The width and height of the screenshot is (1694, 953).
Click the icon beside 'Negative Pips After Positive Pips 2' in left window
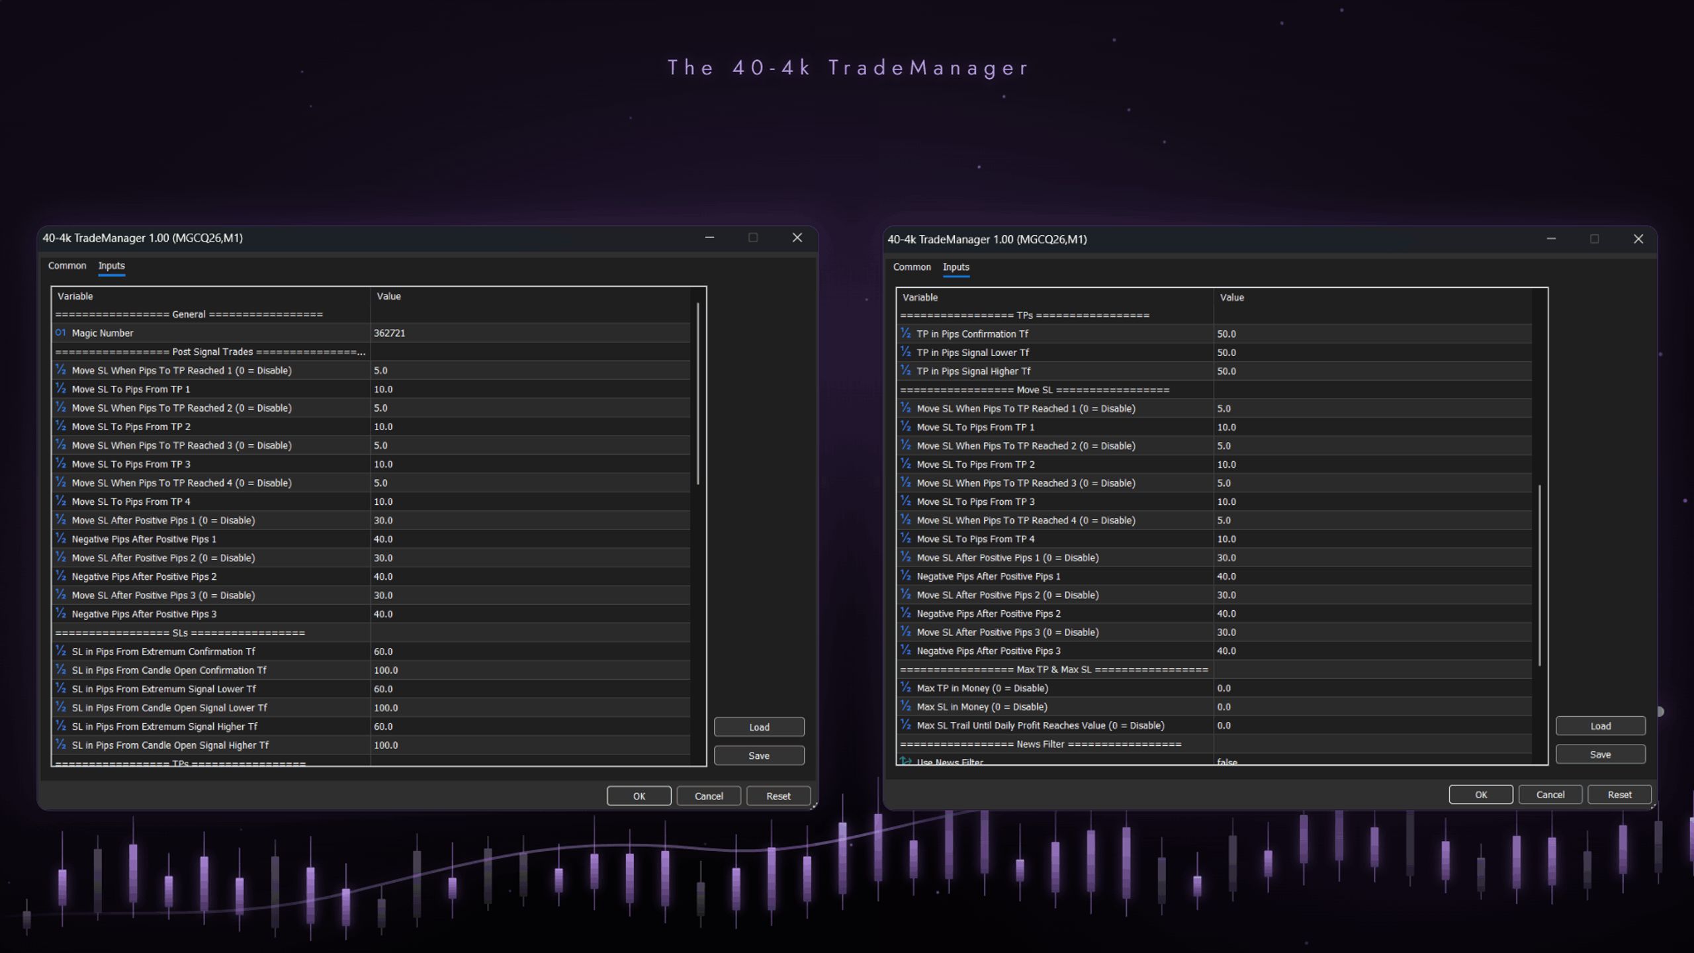(x=61, y=576)
